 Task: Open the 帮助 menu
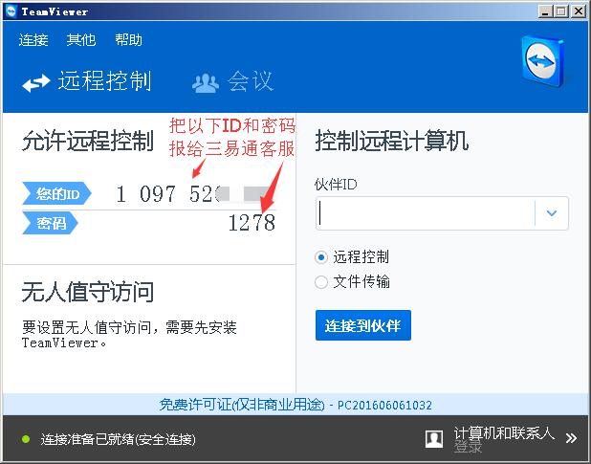[x=128, y=40]
